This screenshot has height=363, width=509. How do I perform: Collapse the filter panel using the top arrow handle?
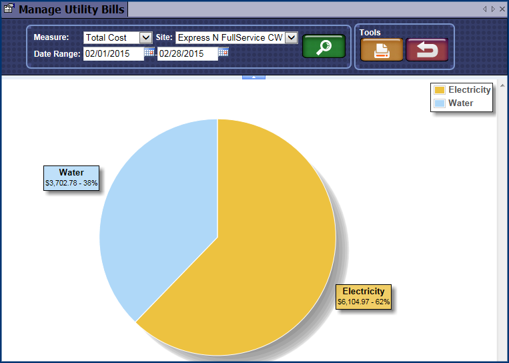click(254, 77)
